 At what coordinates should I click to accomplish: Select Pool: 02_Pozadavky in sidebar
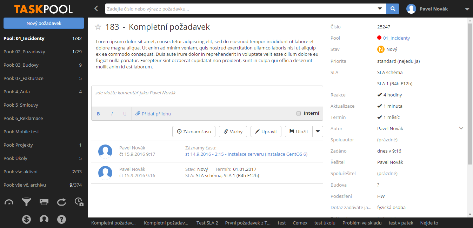coord(25,52)
